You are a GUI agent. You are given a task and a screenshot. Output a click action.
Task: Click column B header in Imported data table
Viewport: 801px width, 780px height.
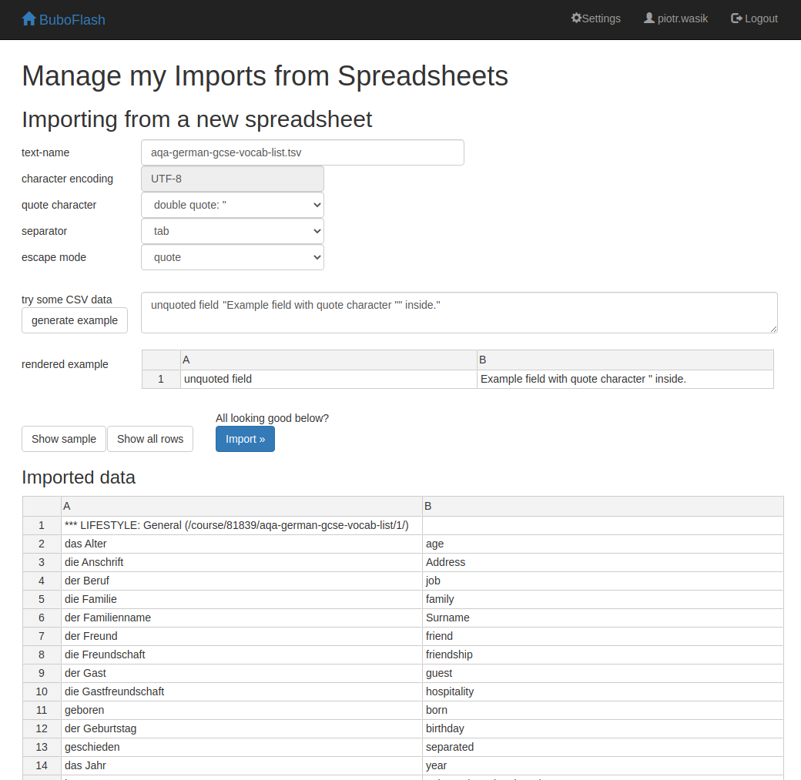[602, 506]
